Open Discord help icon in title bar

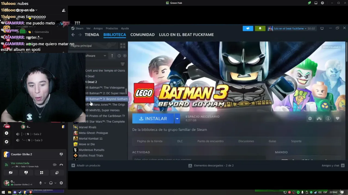[322, 3]
